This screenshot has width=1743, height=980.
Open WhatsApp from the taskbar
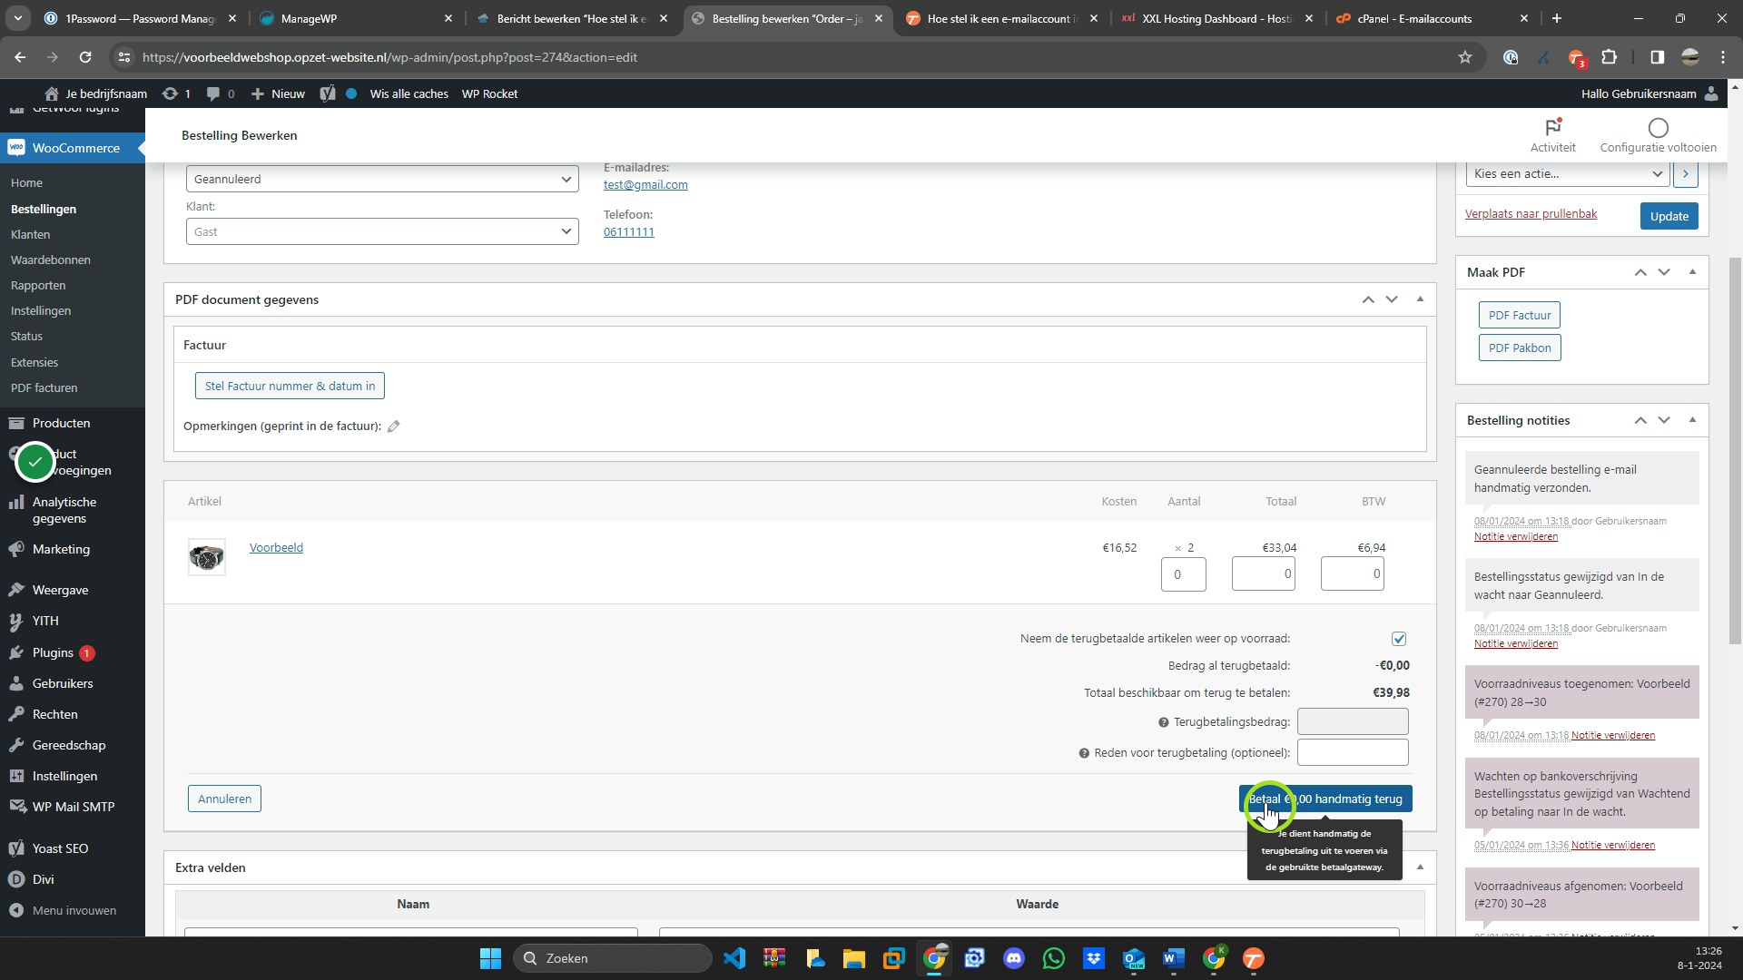(1053, 958)
